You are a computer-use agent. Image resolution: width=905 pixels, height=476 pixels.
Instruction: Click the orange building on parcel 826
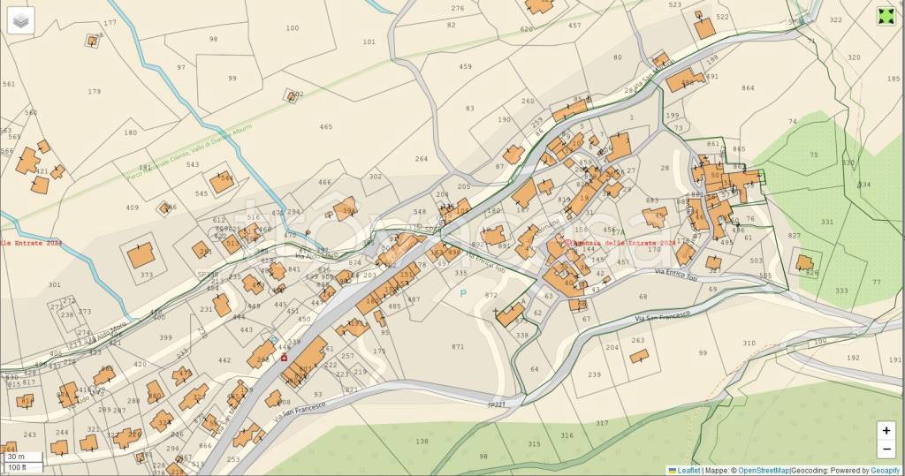[x=804, y=263]
